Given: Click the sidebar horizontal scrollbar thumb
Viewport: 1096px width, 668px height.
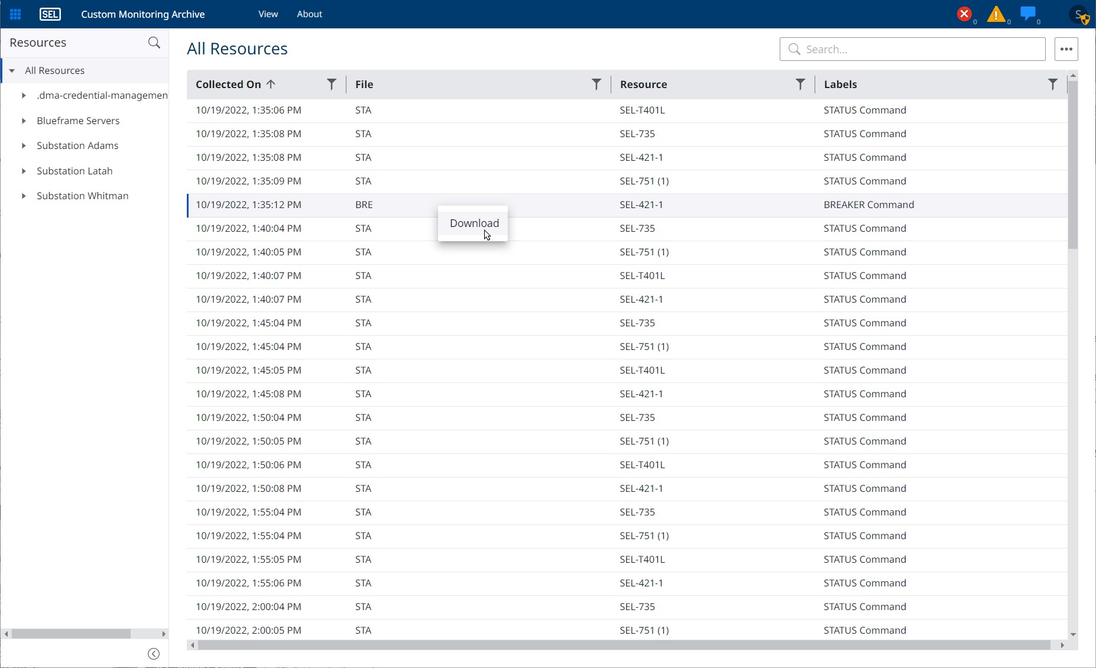Looking at the screenshot, I should point(71,634).
